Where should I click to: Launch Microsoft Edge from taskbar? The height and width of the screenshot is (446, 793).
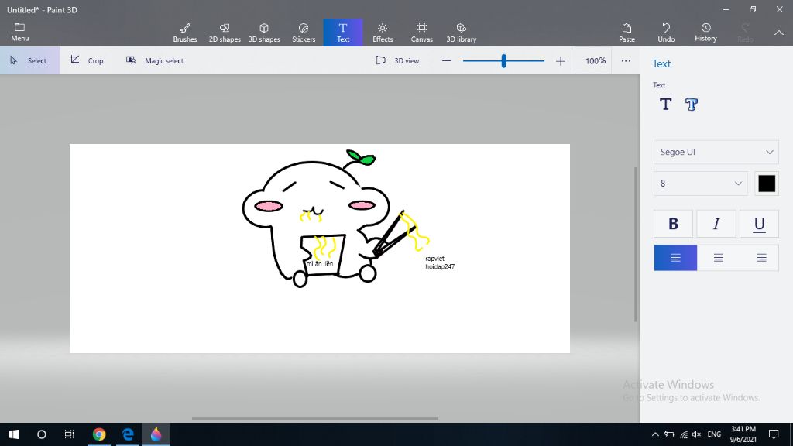point(128,434)
